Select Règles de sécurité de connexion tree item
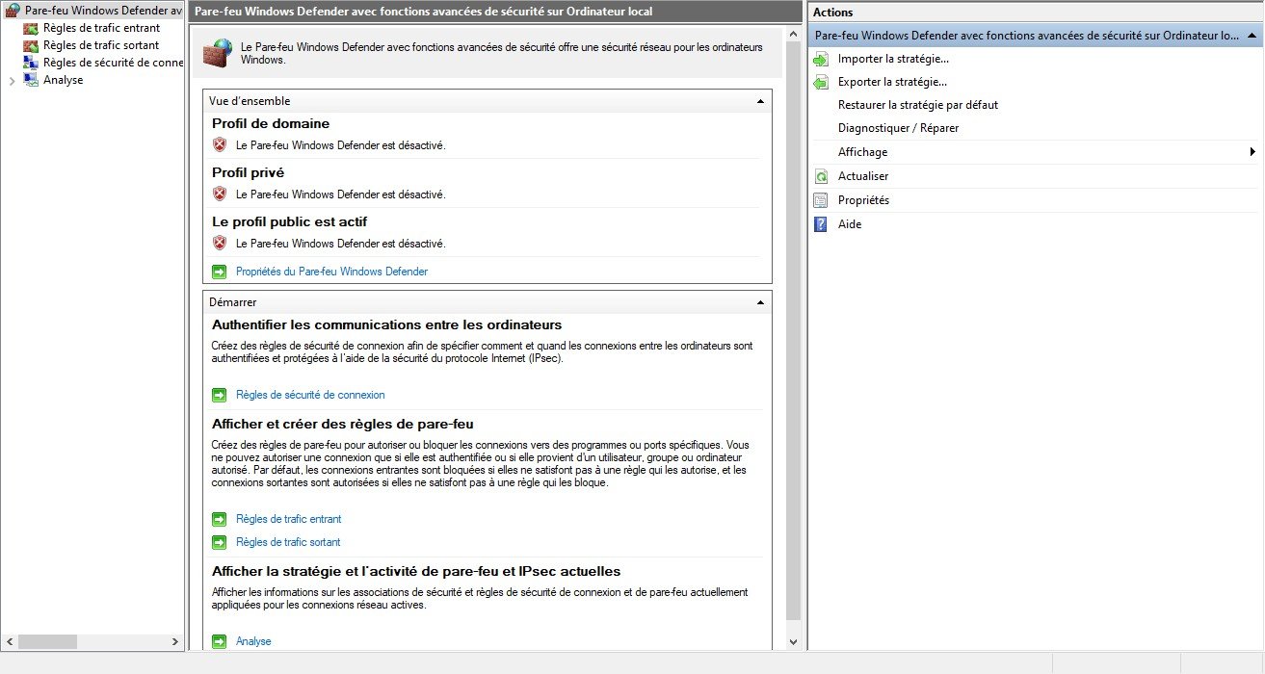 pos(113,63)
